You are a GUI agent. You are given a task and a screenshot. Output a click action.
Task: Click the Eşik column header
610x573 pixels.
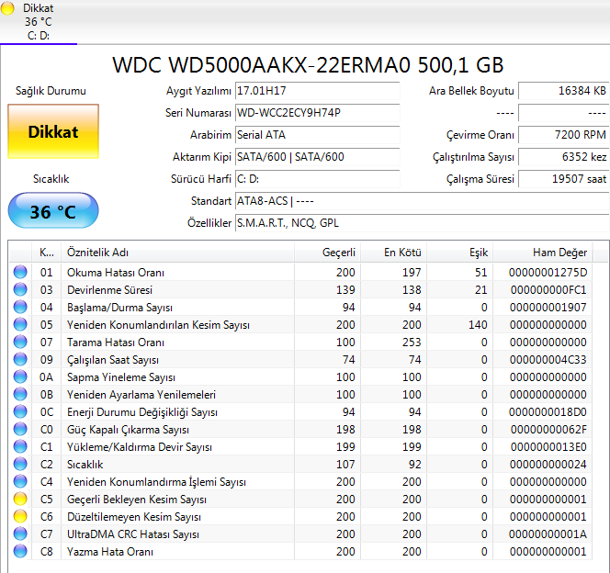[x=460, y=253]
